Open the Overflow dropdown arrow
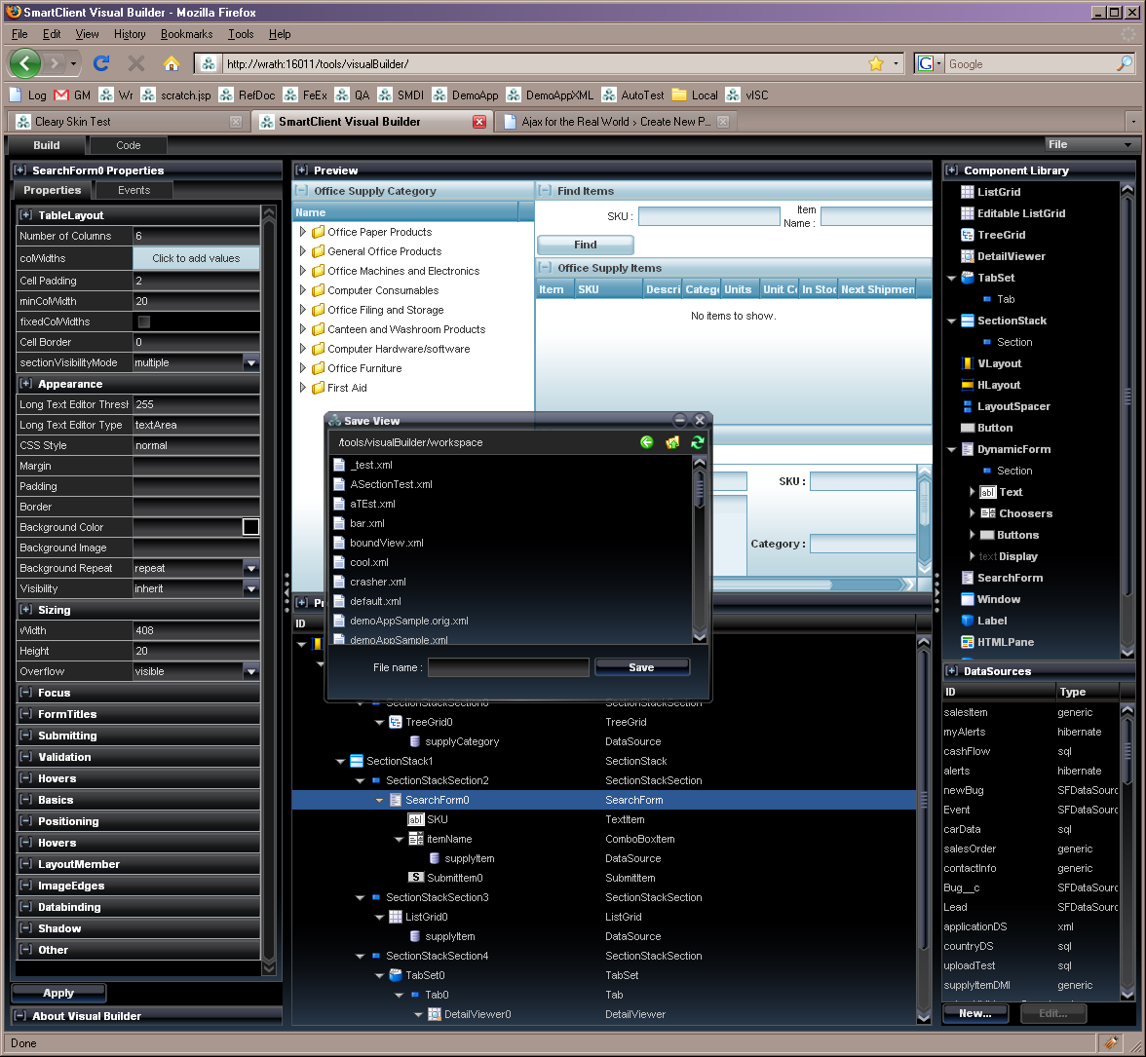 (251, 671)
